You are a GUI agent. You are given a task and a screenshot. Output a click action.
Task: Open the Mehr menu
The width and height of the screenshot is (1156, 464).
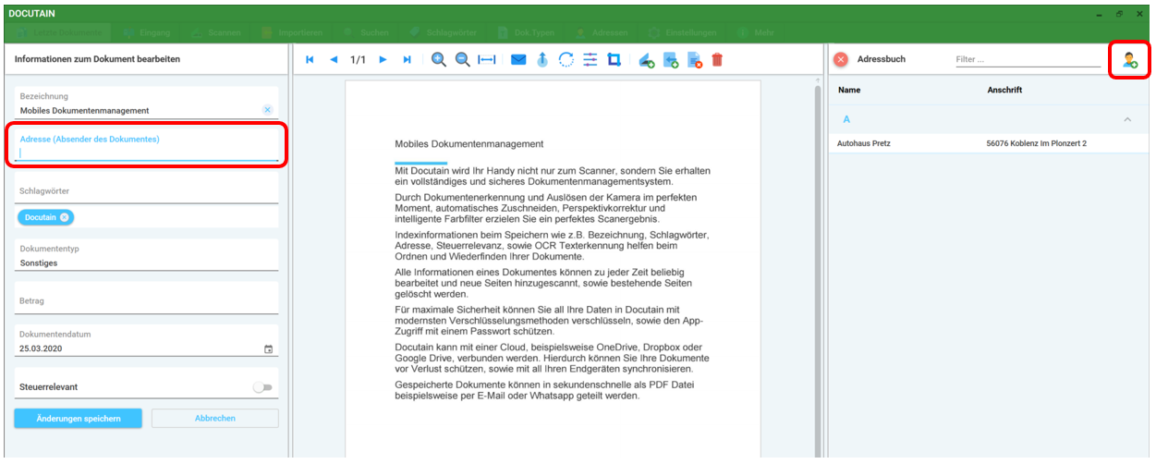point(756,32)
